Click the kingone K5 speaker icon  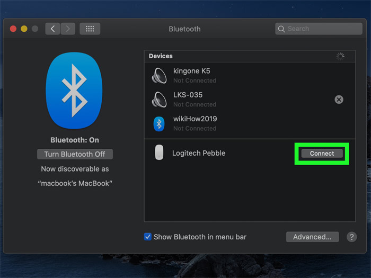159,75
